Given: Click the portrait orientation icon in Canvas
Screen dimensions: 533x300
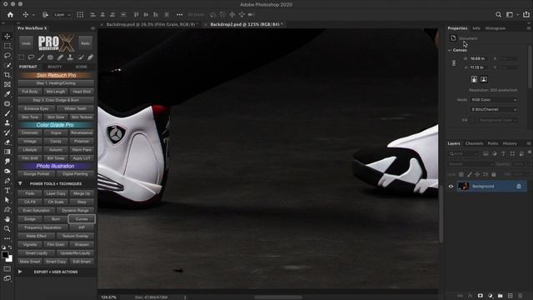Looking at the screenshot, I should pos(474,79).
